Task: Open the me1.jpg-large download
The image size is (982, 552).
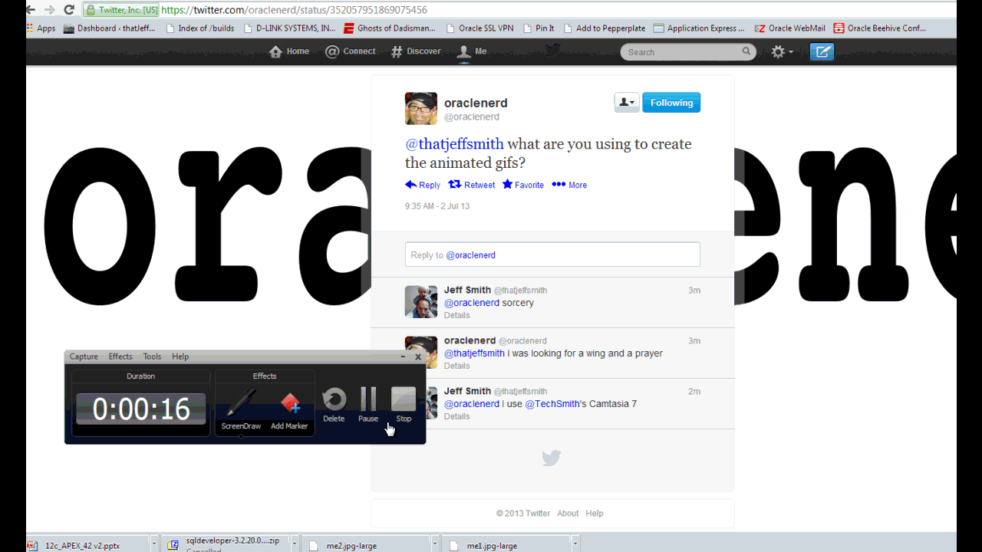Action: tap(507, 545)
